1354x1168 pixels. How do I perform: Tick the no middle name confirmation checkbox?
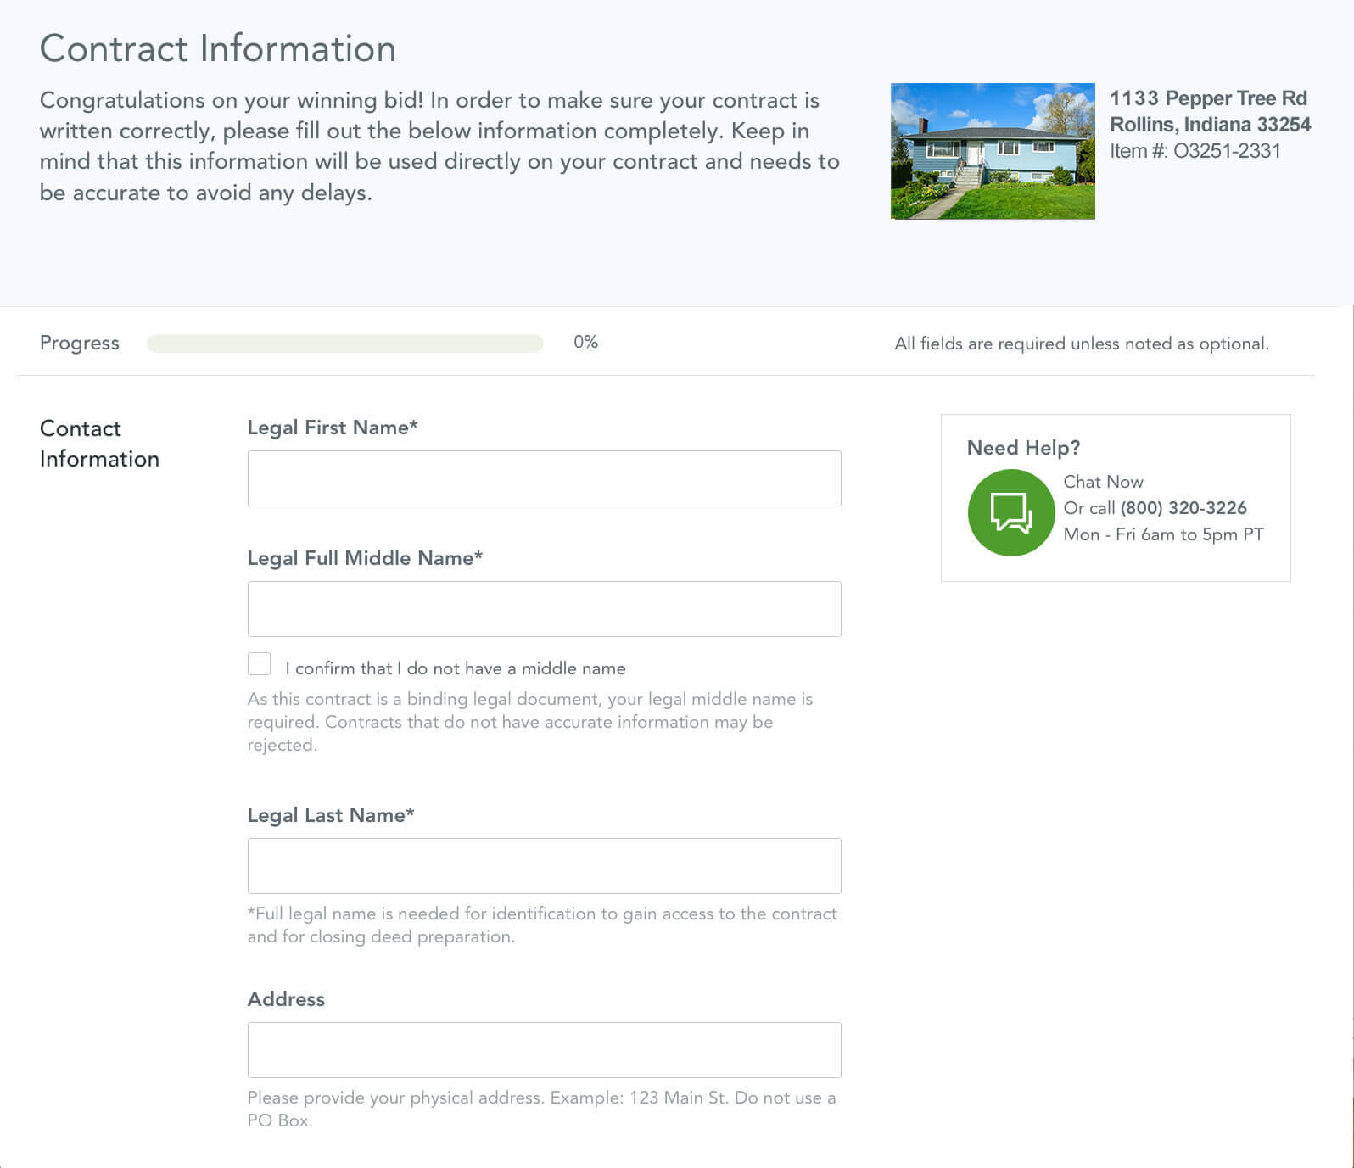(x=260, y=663)
